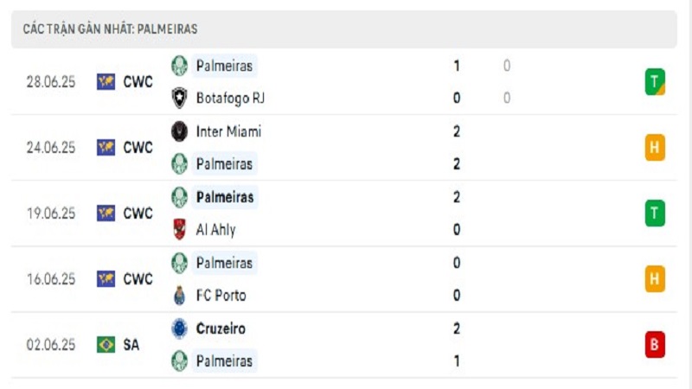692x389 pixels.
Task: Open the Al Ahly team link
Action: 215,230
